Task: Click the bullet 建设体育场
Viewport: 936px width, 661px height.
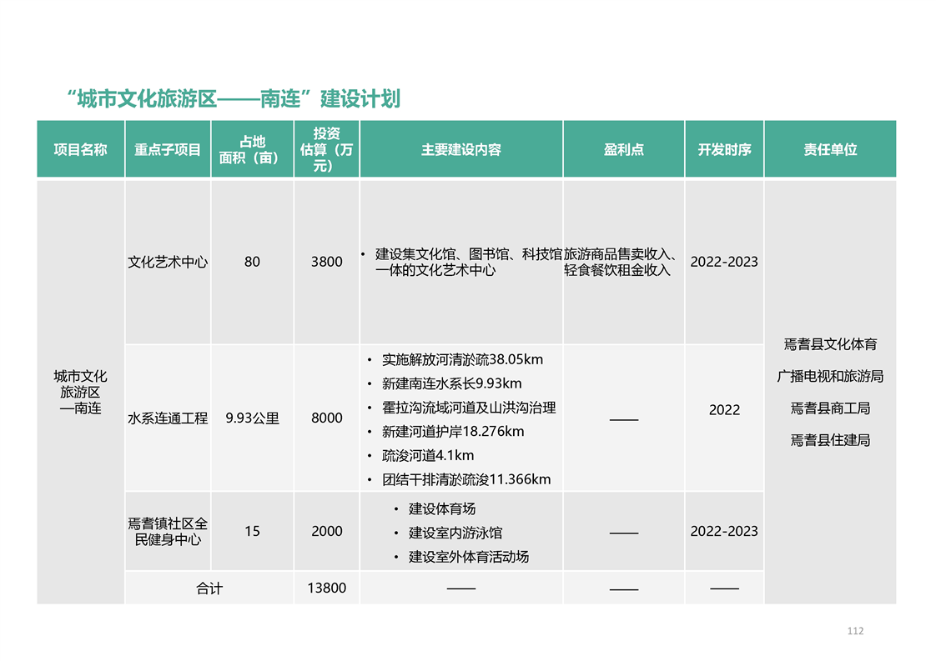Action: tap(442, 508)
